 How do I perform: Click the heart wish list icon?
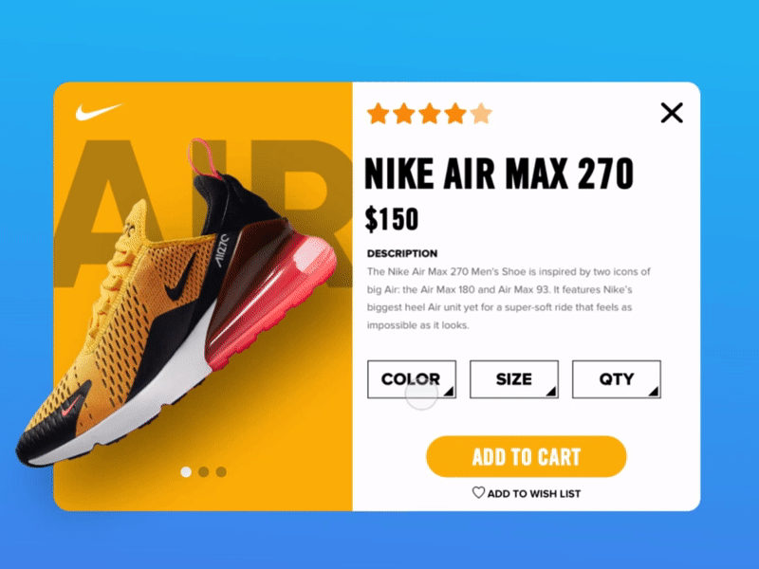point(478,492)
